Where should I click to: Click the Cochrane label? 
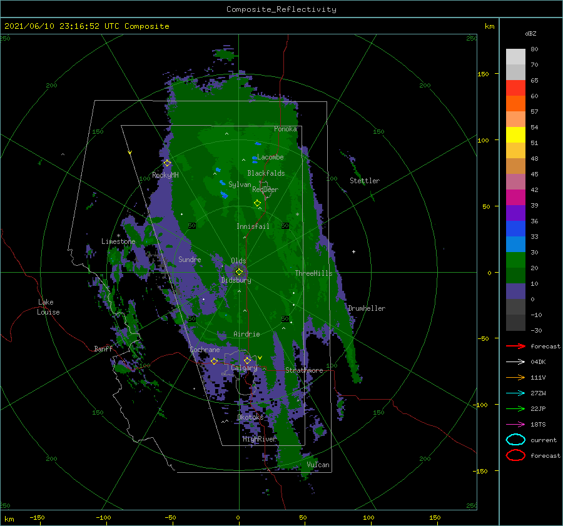205,350
